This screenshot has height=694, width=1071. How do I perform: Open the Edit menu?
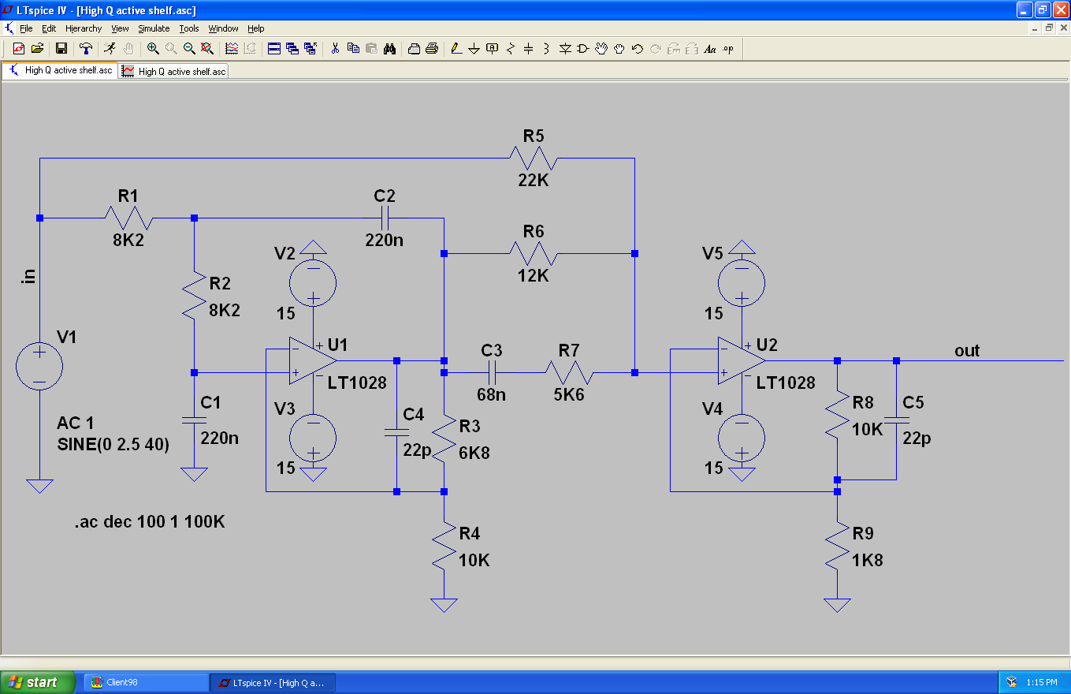click(x=49, y=28)
